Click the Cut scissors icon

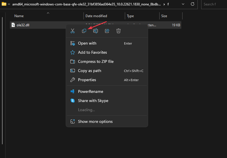click(x=73, y=31)
